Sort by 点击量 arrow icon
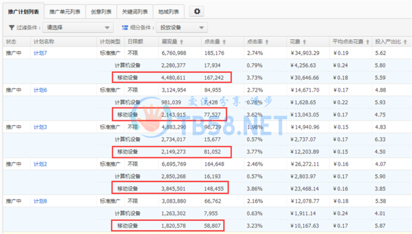The width and height of the screenshot is (412, 234). pyautogui.click(x=224, y=42)
